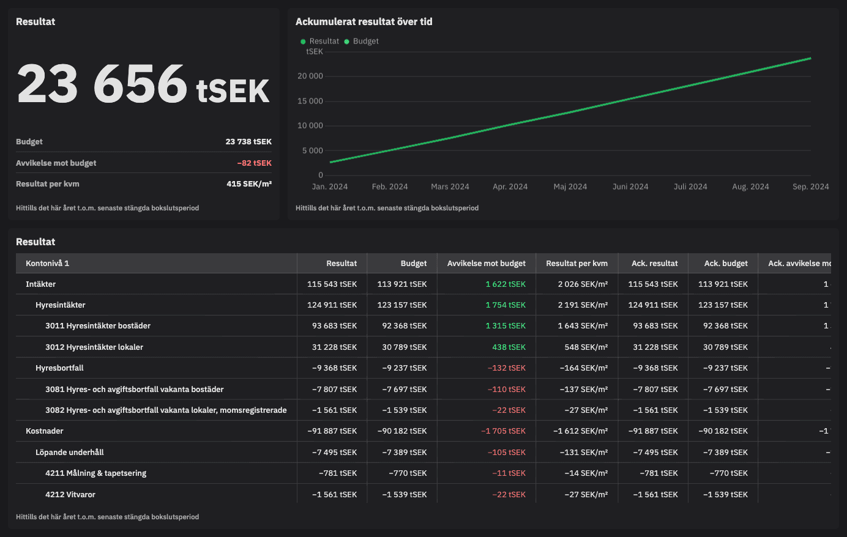
Task: Select the 4211 Målning & tapetsering row
Action: 95,473
